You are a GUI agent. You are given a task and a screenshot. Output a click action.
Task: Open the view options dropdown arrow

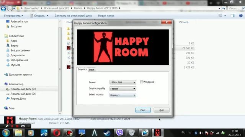225,16
